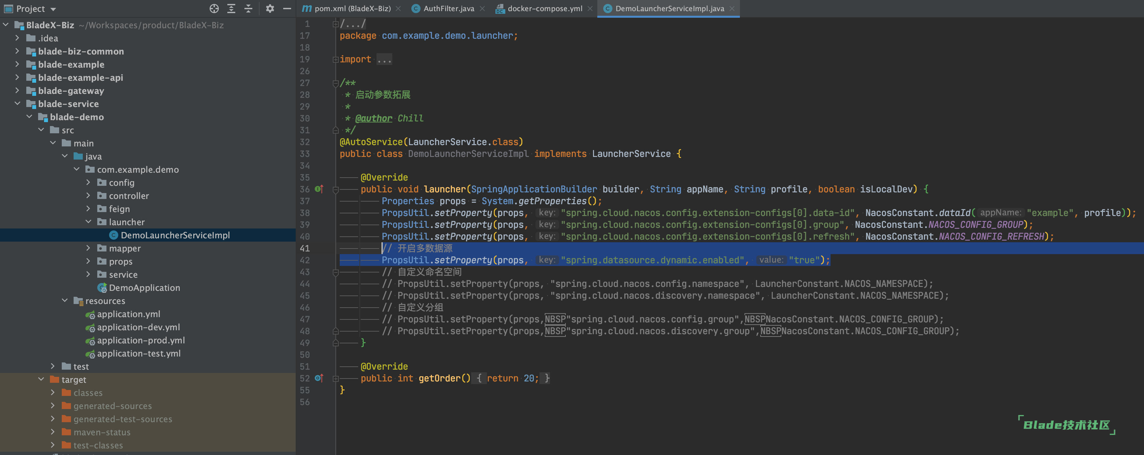The height and width of the screenshot is (455, 1144).
Task: Expand the props package
Action: tap(88, 261)
